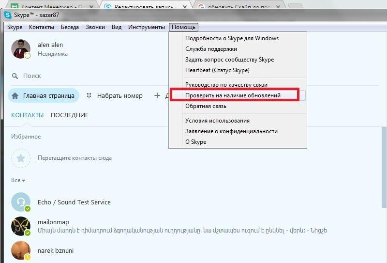Image resolution: width=387 pixels, height=263 pixels.
Task: Click online status badge on Echo avatar
Action: [x=28, y=209]
